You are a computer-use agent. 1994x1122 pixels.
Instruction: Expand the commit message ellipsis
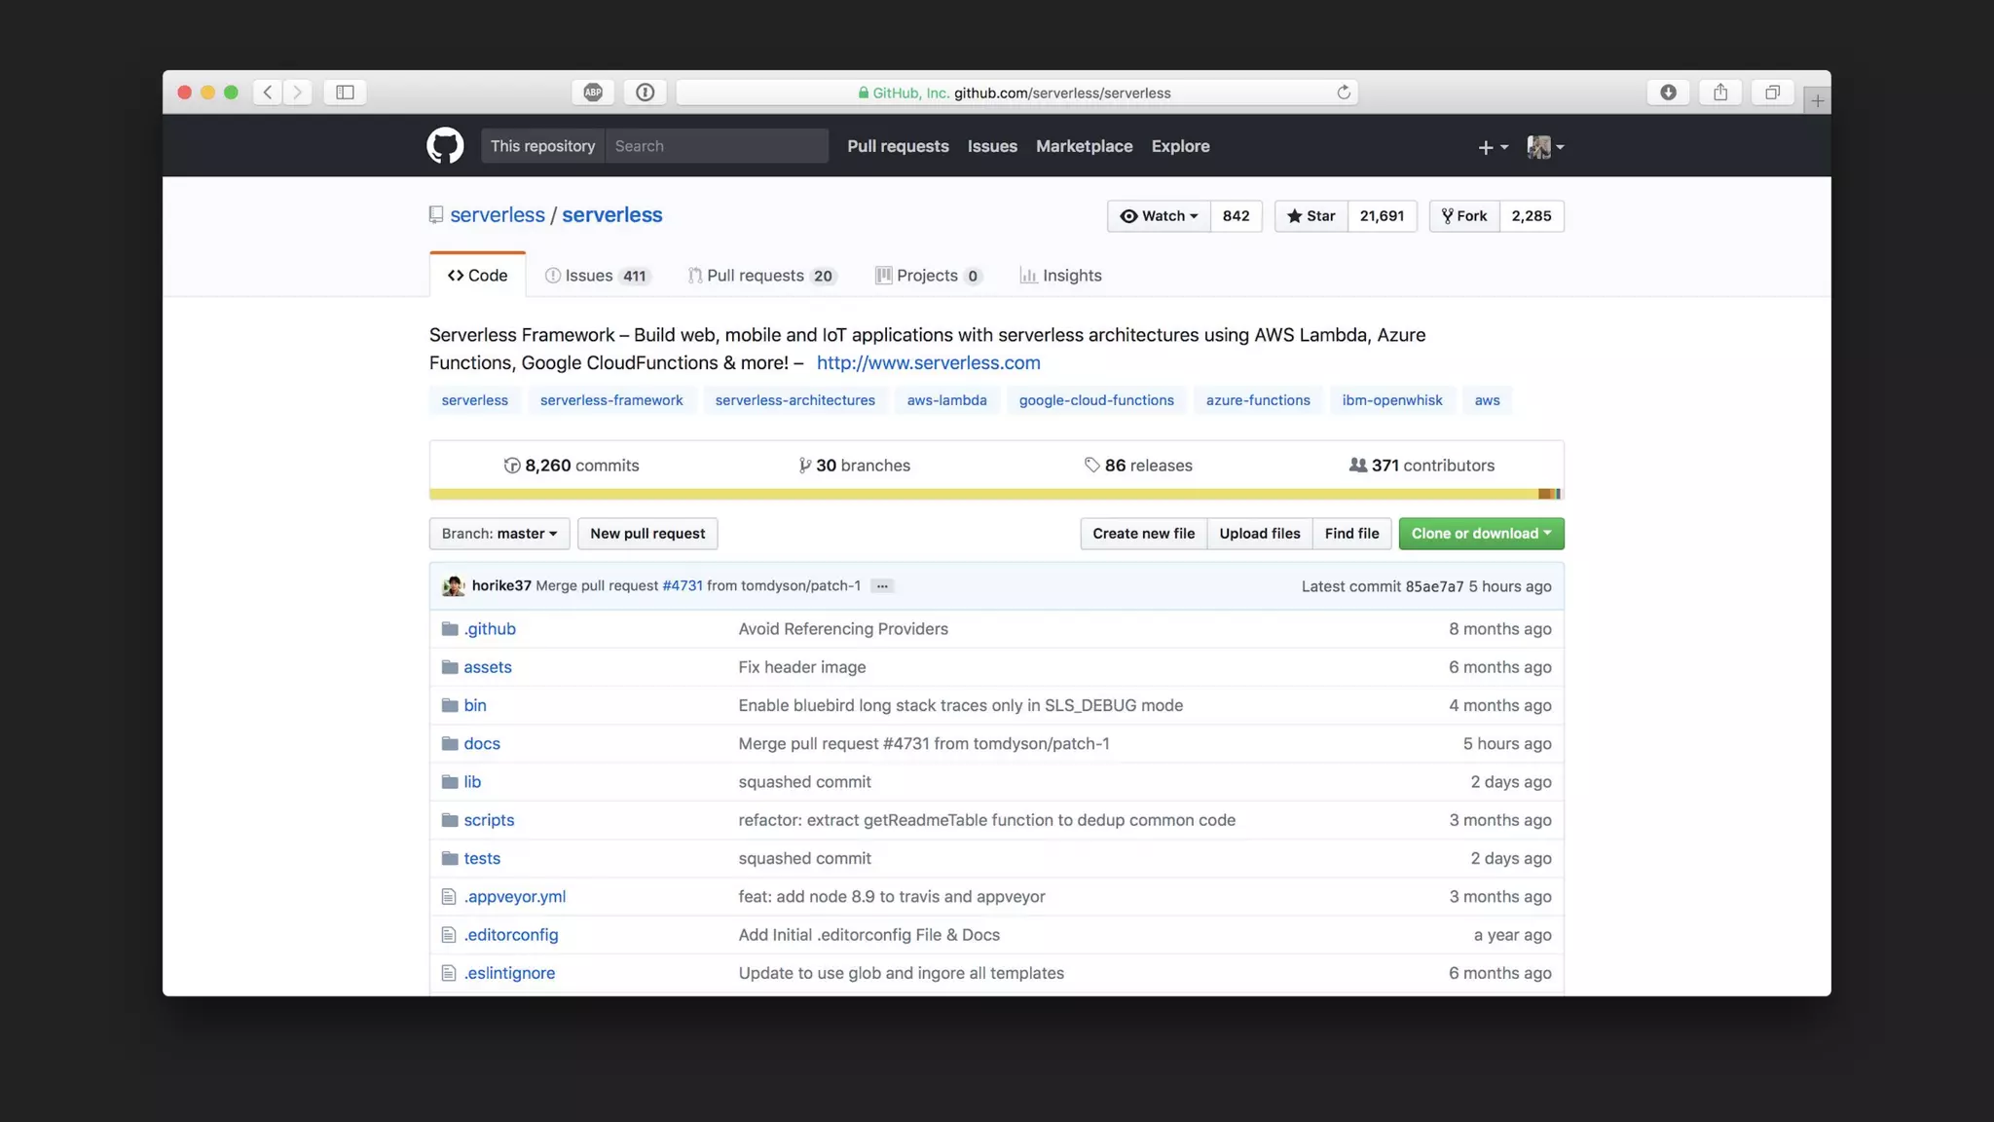pos(882,586)
